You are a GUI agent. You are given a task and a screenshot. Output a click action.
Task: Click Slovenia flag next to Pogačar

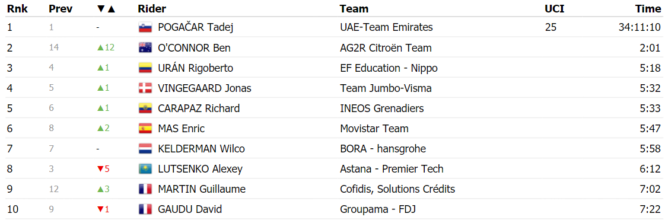[x=145, y=27]
